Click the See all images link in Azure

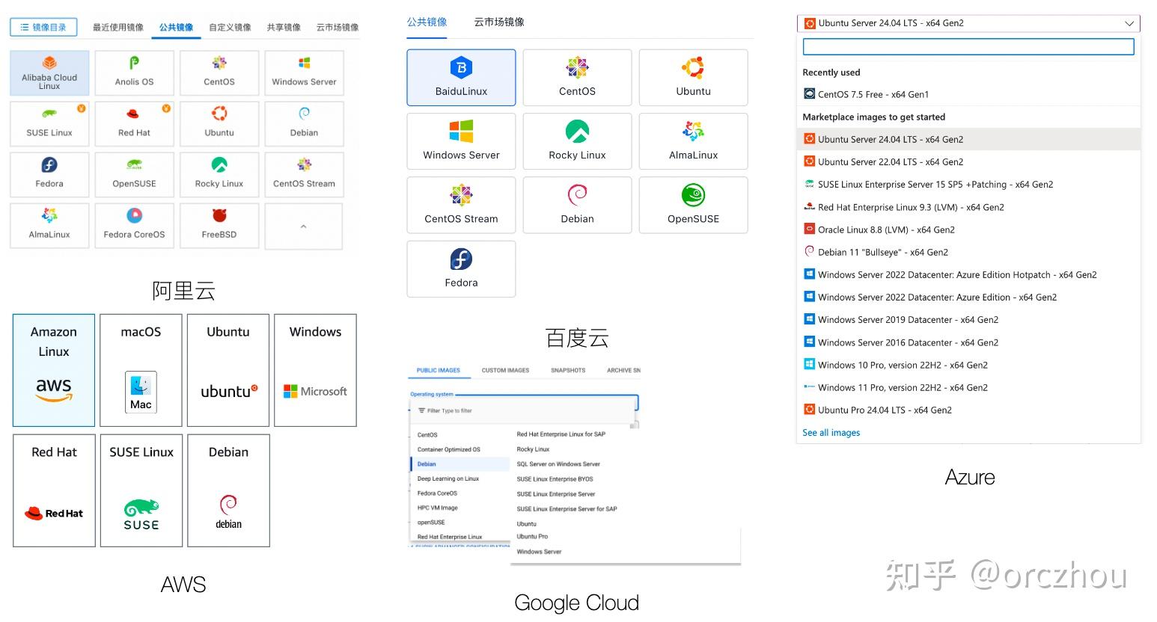point(831,432)
